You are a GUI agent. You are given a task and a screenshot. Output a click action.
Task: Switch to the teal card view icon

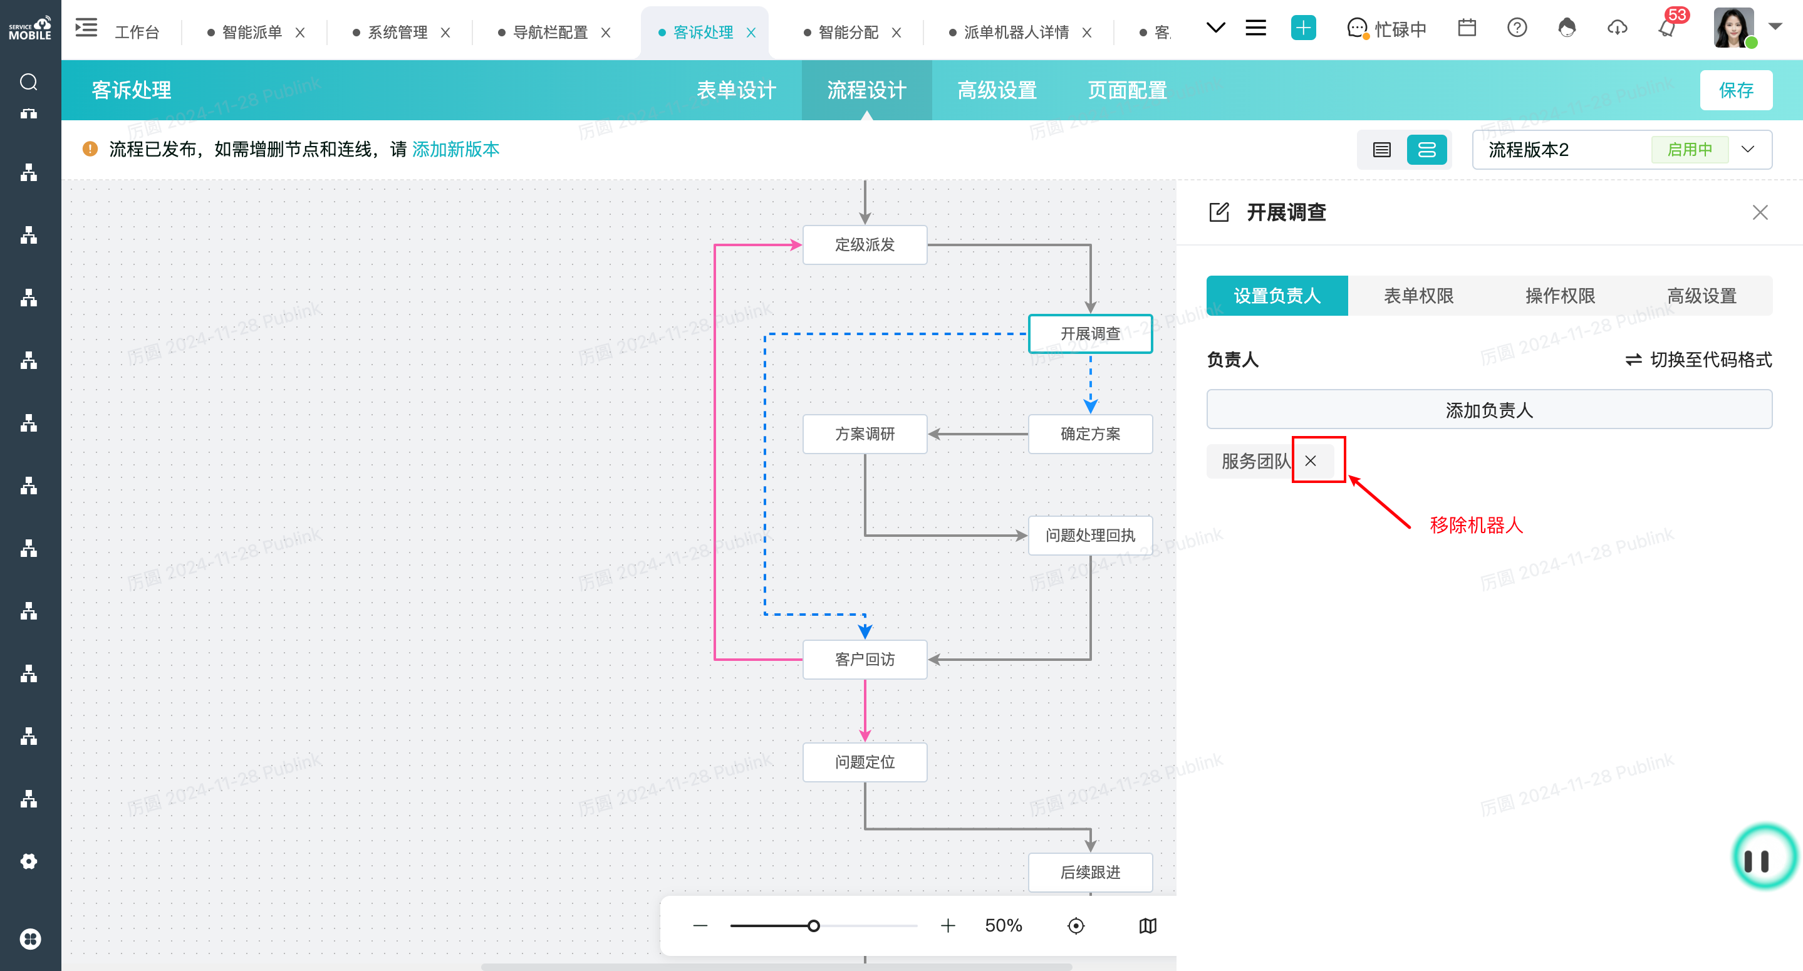(x=1426, y=150)
